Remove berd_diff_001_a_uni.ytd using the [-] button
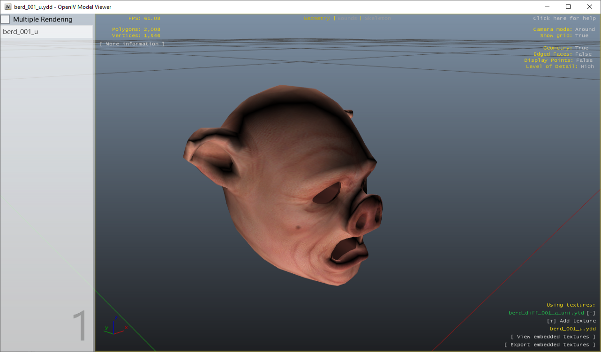This screenshot has width=601, height=352. click(591, 313)
